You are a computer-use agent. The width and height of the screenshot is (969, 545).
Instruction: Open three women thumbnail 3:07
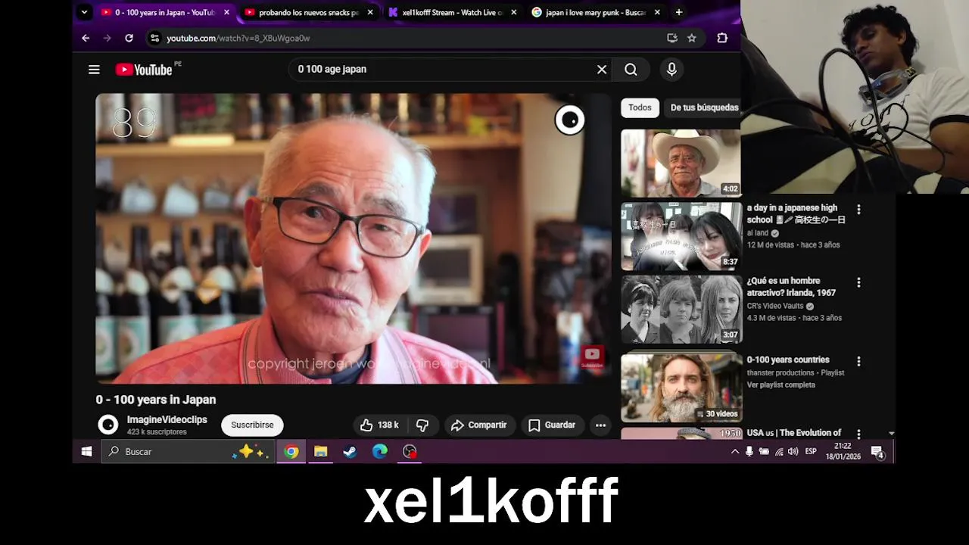pyautogui.click(x=681, y=309)
